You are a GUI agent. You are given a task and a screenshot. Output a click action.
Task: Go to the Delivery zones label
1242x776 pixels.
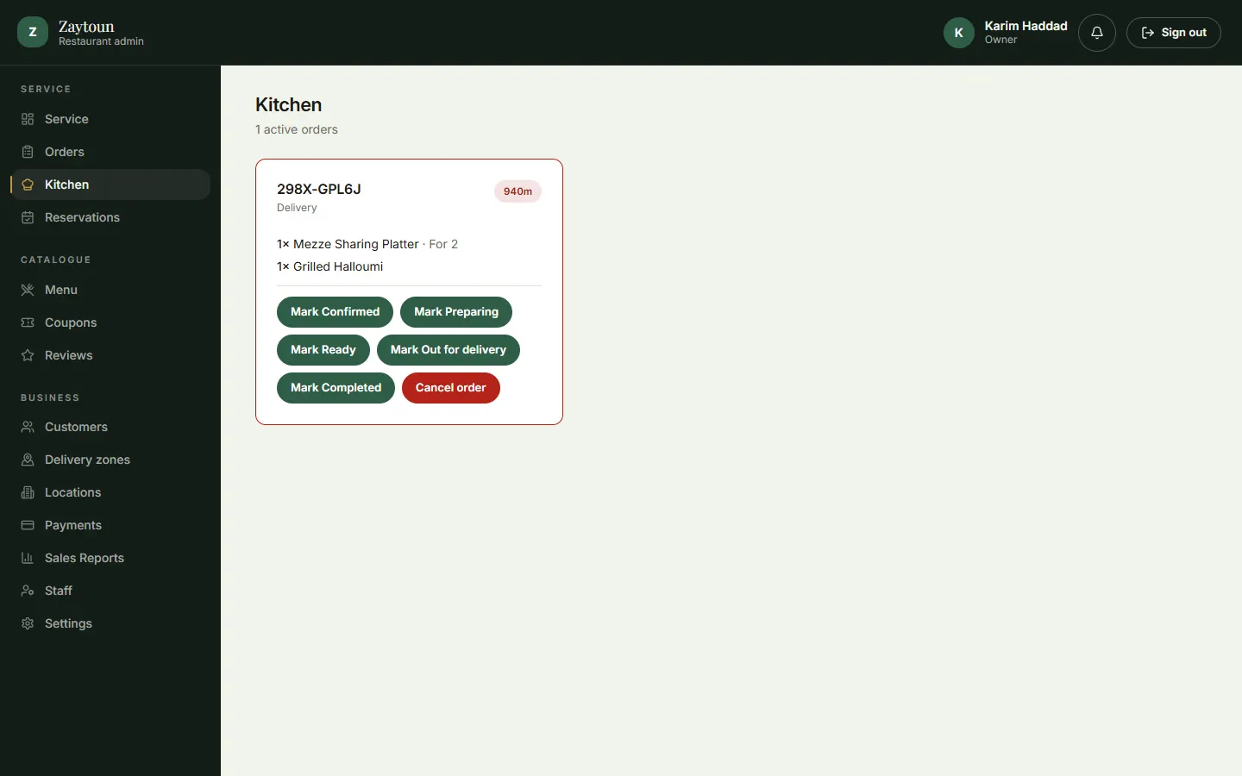(87, 460)
